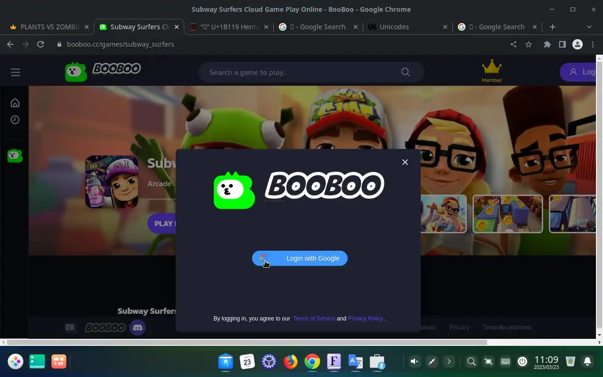Open the onscreen keyboard tray icon
The image size is (603, 377).
(505, 361)
